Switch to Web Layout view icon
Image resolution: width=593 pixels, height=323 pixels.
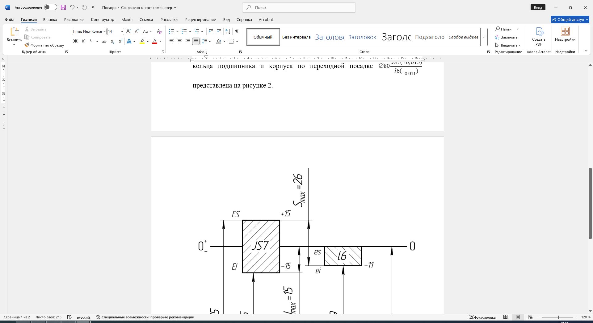tap(530, 317)
